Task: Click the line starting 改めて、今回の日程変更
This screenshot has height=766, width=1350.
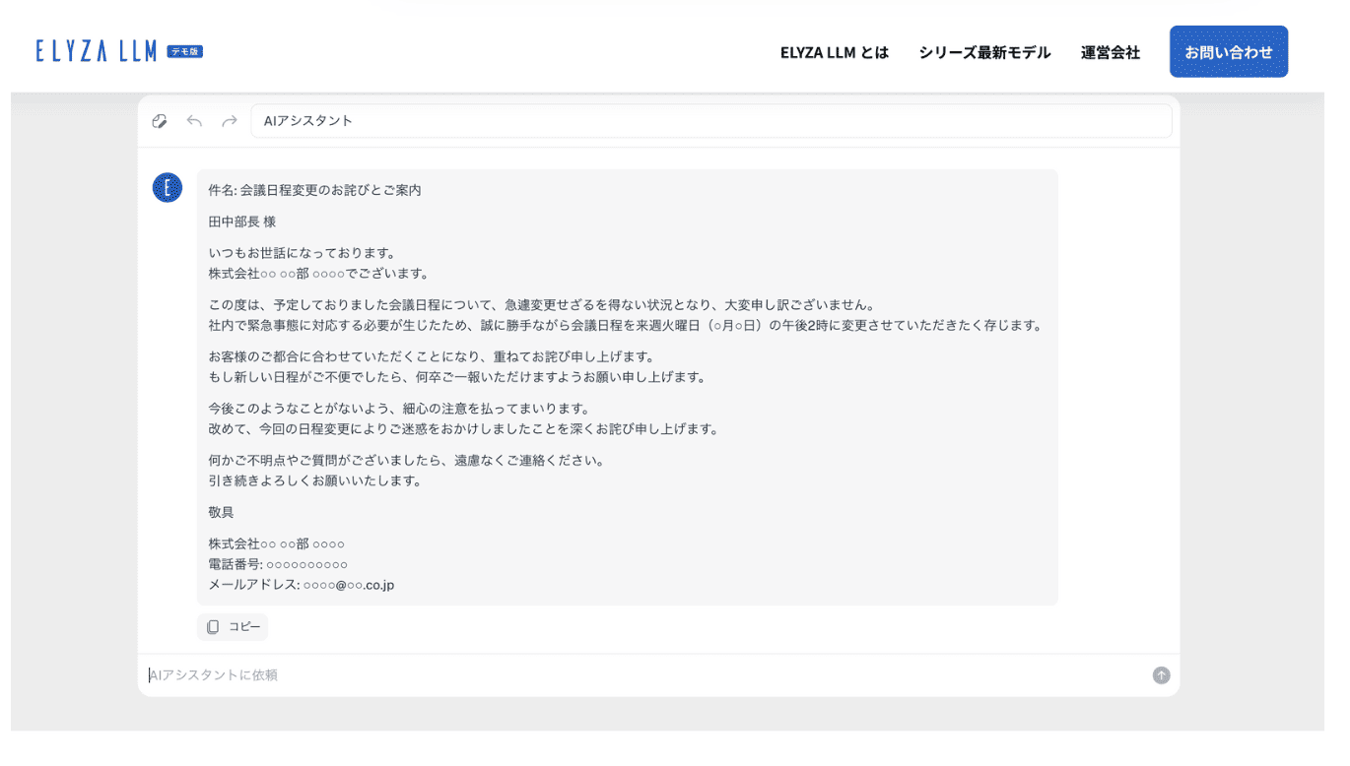Action: [x=464, y=429]
